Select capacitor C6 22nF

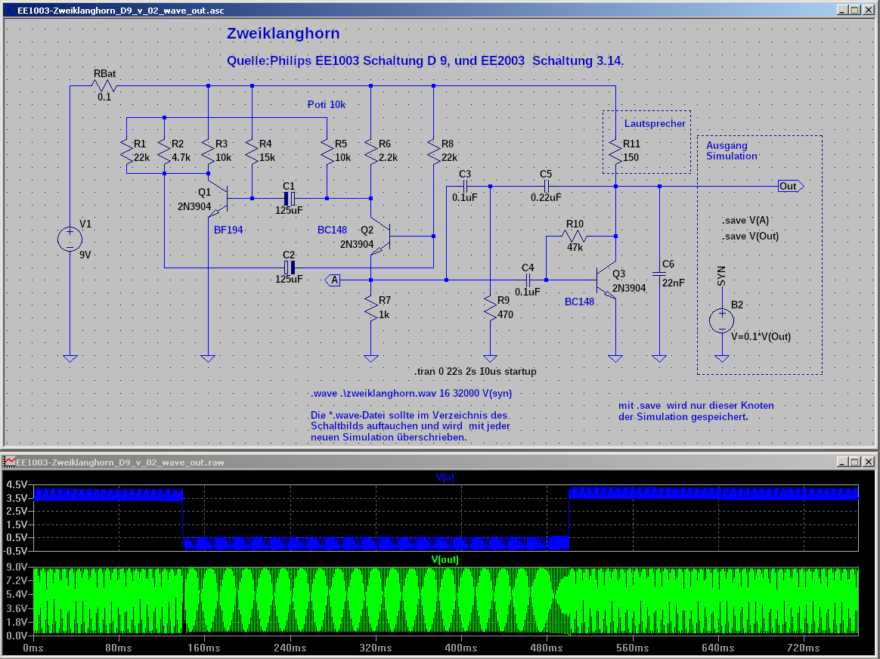click(659, 274)
